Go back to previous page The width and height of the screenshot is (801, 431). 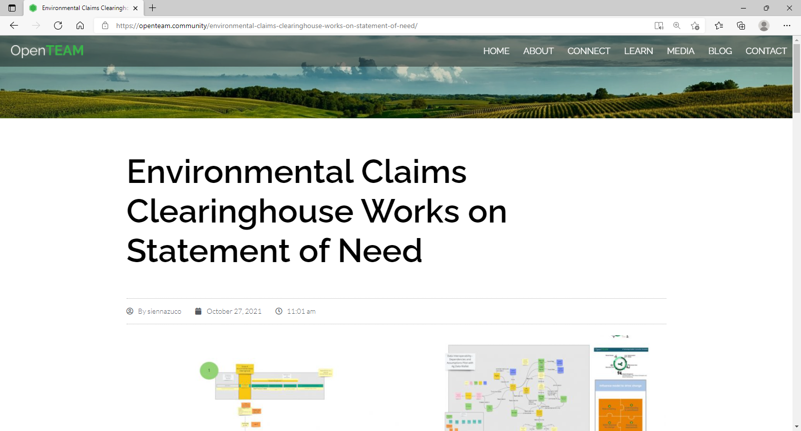click(x=14, y=26)
